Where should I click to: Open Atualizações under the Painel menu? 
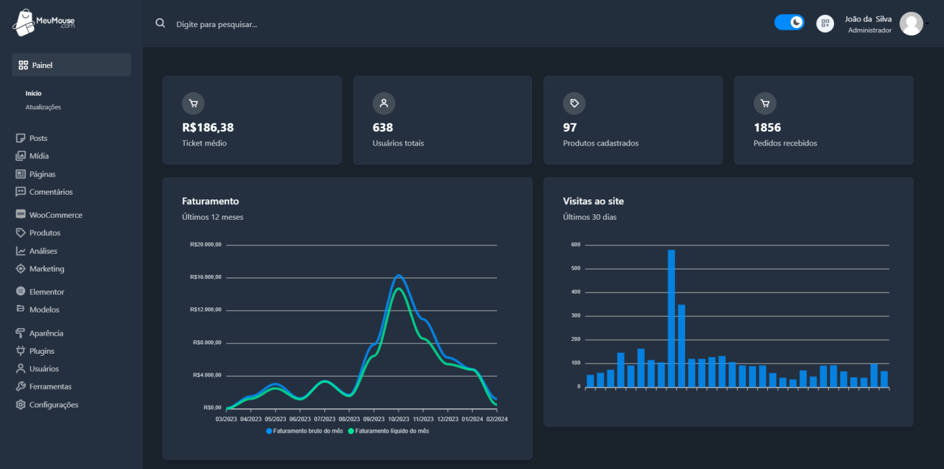tap(44, 106)
